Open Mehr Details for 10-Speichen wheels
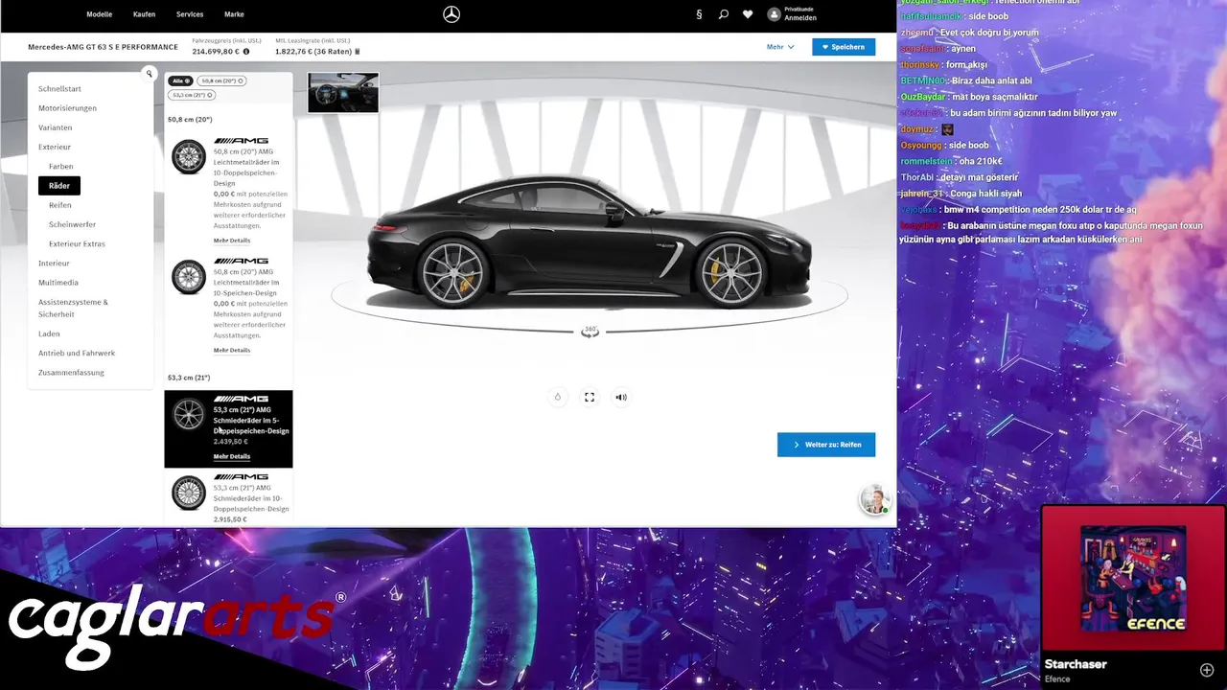1227x690 pixels. (x=231, y=350)
